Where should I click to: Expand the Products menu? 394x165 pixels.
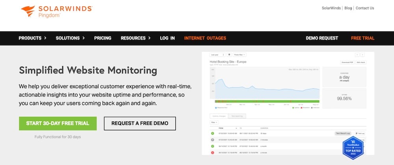point(32,38)
